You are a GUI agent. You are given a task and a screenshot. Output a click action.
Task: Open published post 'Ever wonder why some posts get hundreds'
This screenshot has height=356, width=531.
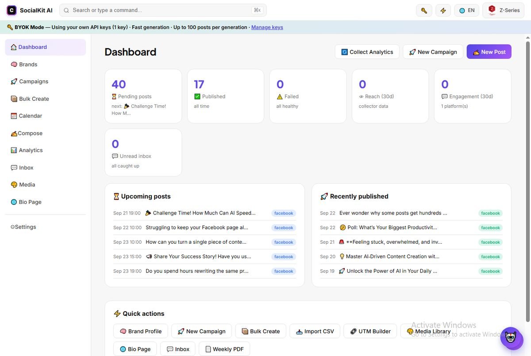[x=393, y=213]
